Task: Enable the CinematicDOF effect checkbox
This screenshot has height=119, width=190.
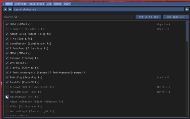Action: 7,87
